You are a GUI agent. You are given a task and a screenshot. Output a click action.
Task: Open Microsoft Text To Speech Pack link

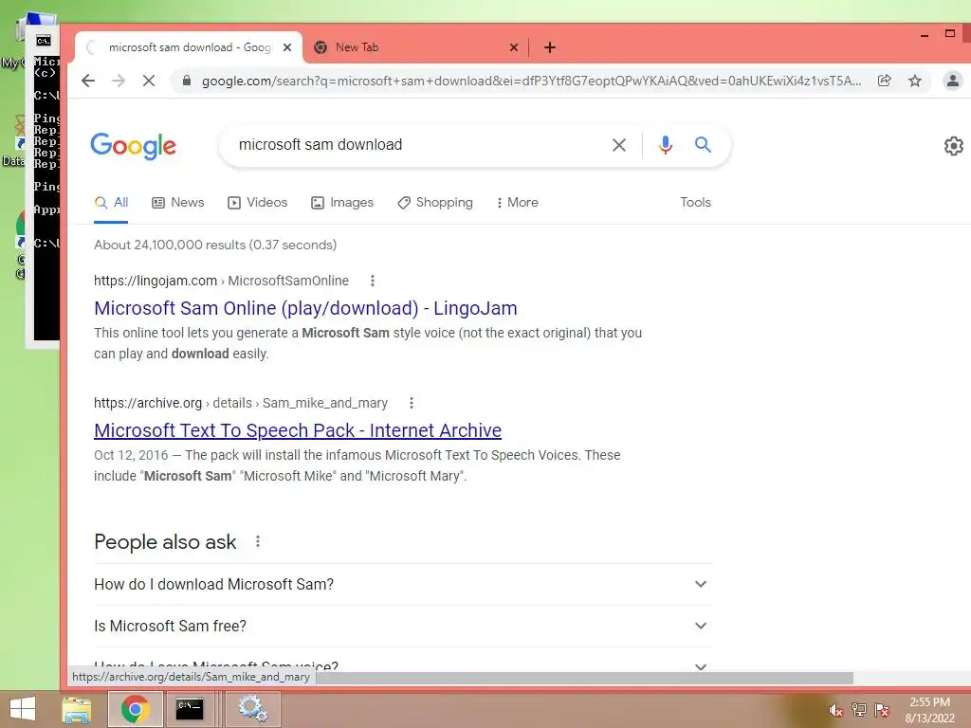[x=298, y=430]
